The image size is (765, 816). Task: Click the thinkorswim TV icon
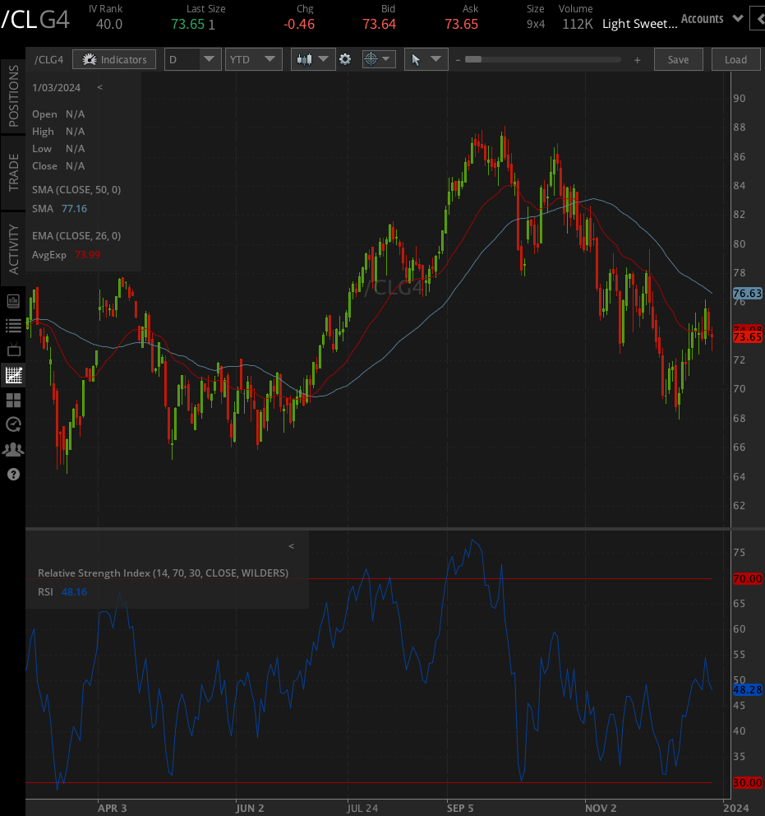point(12,350)
